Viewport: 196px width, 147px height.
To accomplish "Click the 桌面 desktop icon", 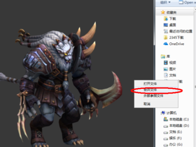I will (166, 25).
